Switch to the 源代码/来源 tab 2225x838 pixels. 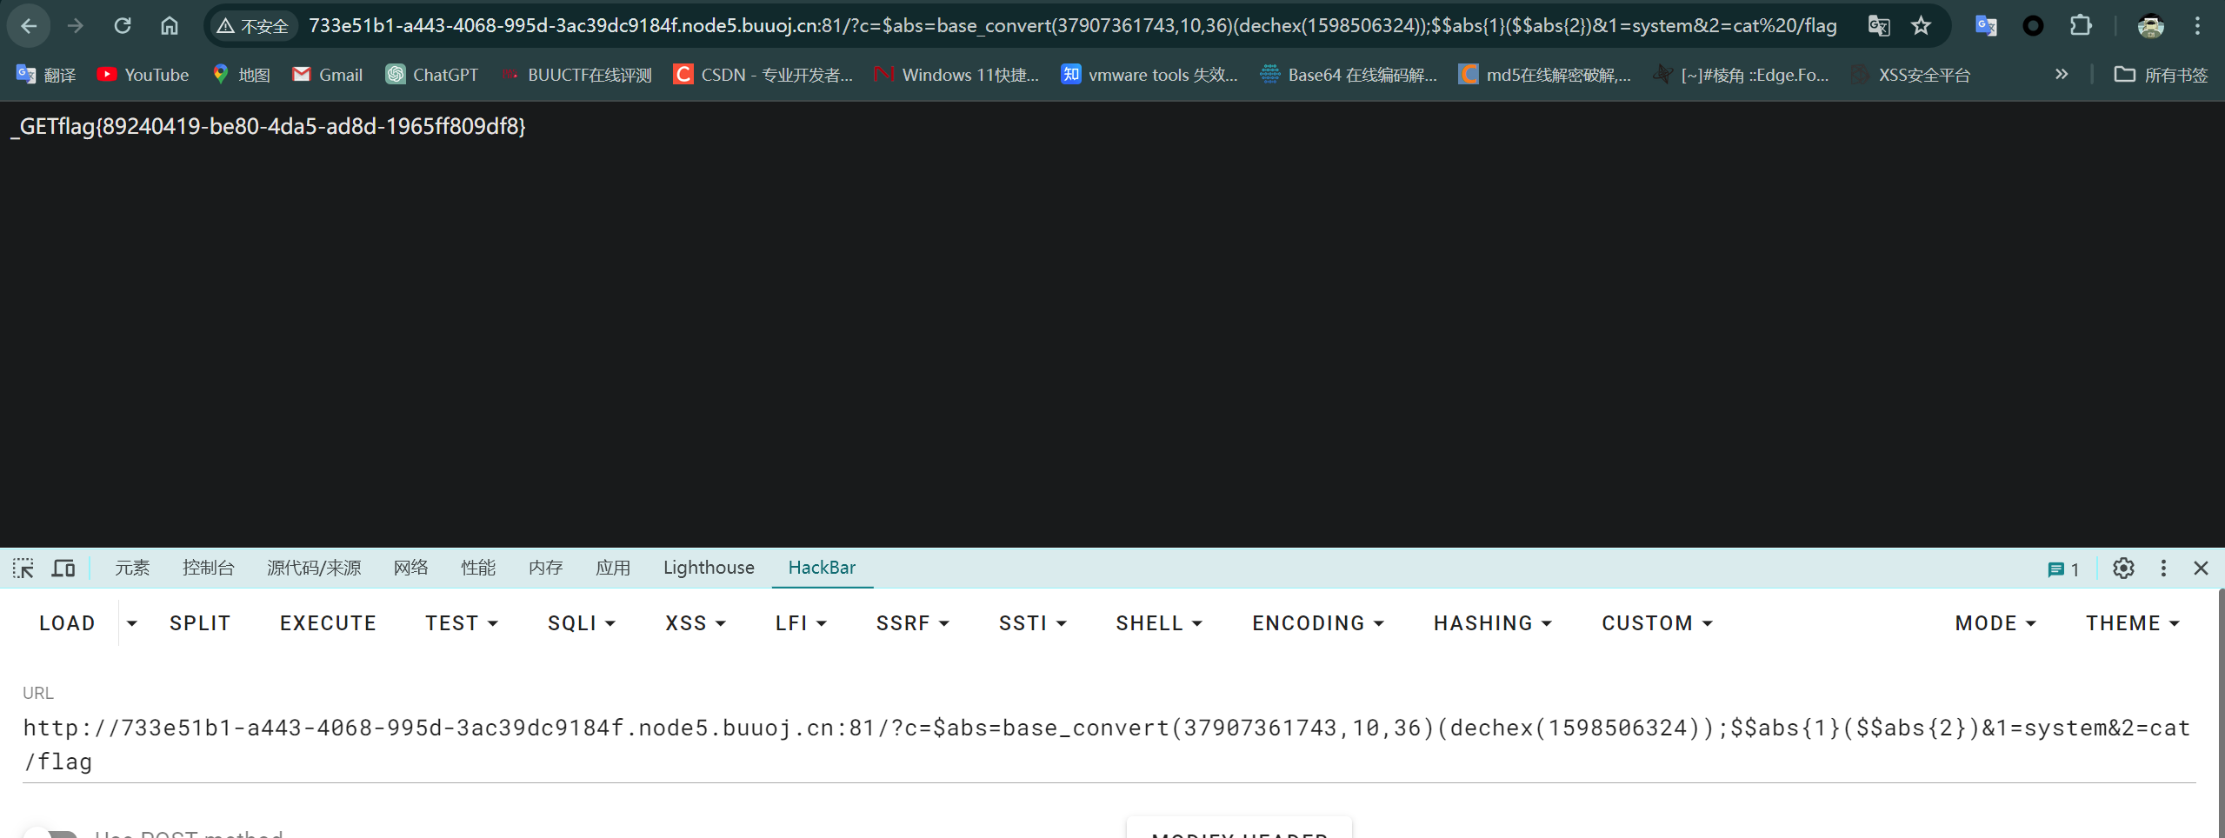point(314,568)
